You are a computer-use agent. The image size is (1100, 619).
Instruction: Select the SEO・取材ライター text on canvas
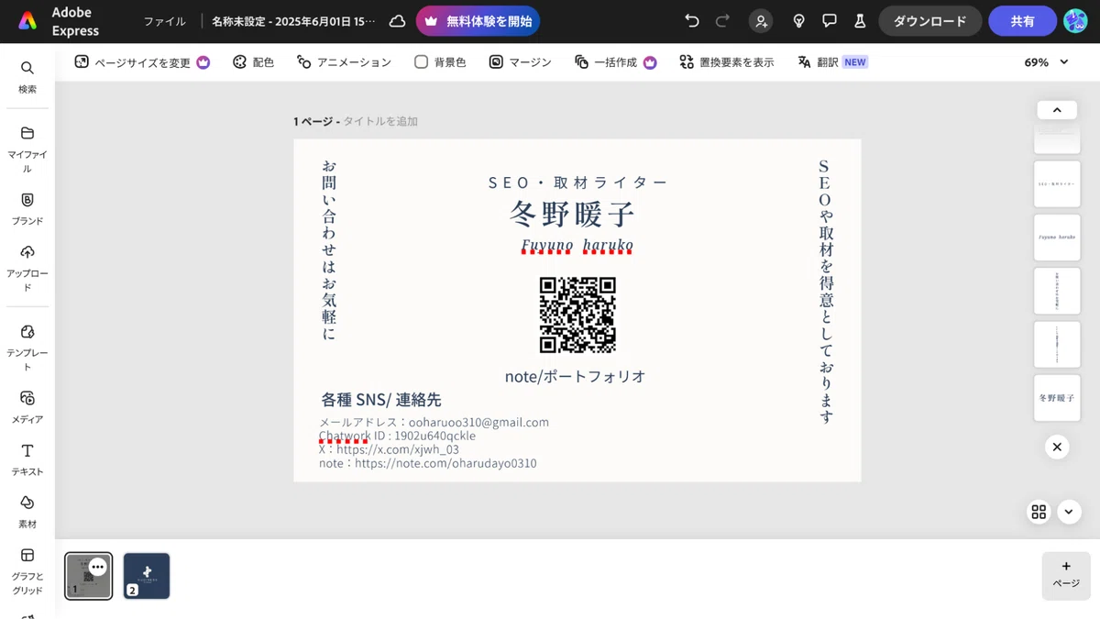coord(578,182)
